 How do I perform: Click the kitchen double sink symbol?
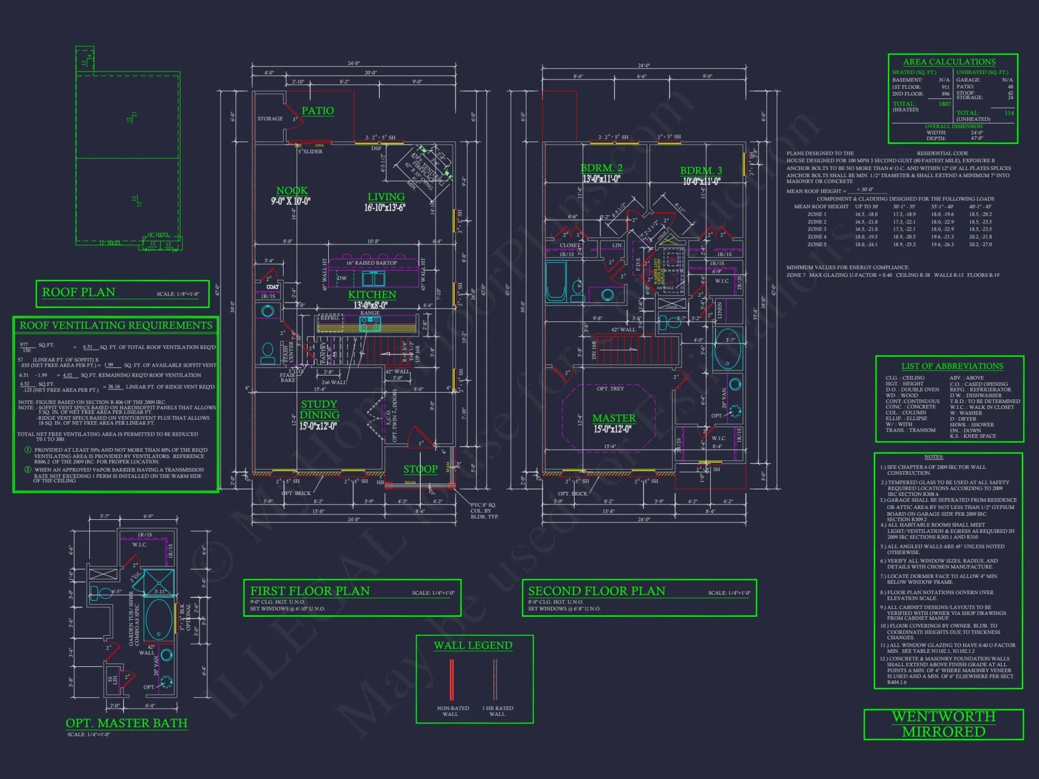(374, 279)
